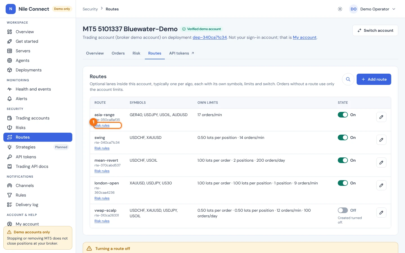The height and width of the screenshot is (253, 405).
Task: Open Alerts in sidebar
Action: pyautogui.click(x=38, y=99)
